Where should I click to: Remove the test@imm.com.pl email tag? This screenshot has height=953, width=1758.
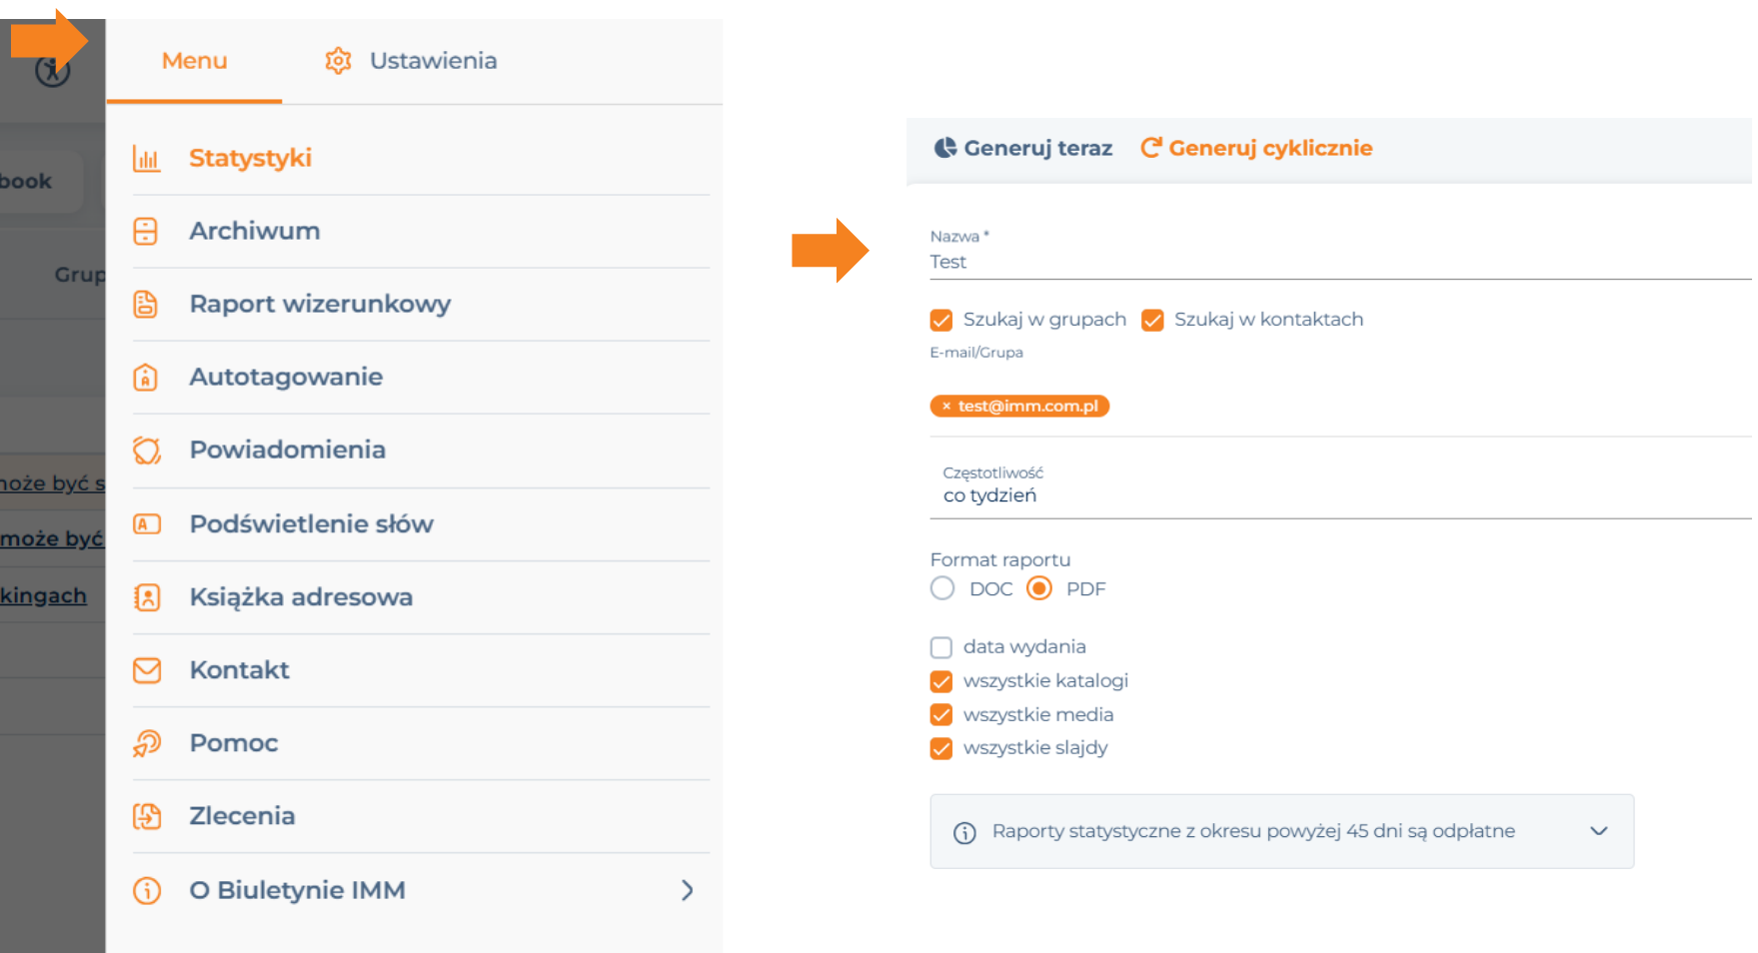[946, 406]
